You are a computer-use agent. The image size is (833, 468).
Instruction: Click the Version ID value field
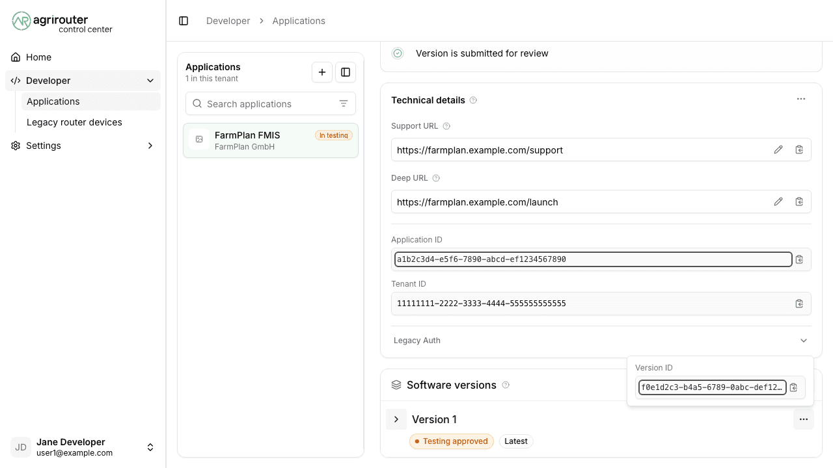click(x=713, y=387)
